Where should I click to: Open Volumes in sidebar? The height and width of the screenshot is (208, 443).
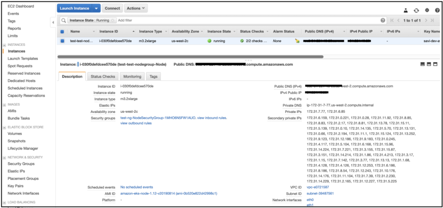[15, 134]
